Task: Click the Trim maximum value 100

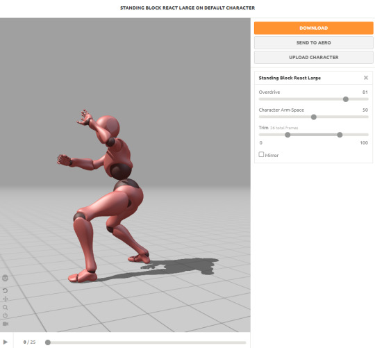Action: point(364,143)
